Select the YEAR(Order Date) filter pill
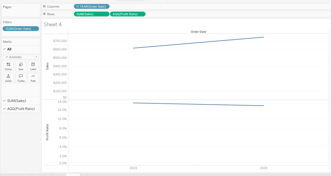This screenshot has width=331, height=176. tap(21, 29)
